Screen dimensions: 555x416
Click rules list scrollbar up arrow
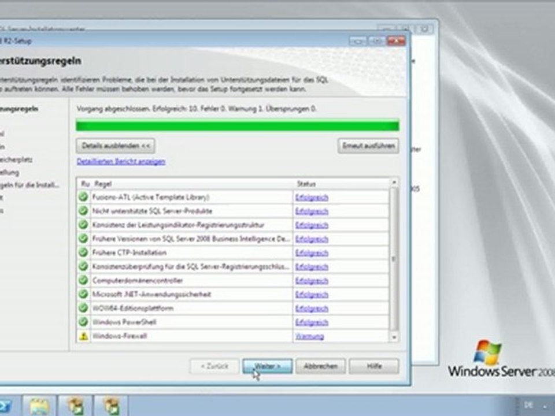pyautogui.click(x=394, y=183)
